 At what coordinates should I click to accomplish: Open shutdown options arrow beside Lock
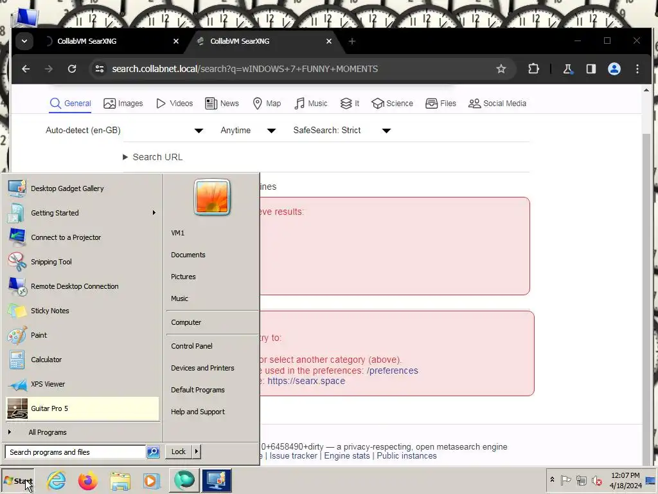point(197,452)
